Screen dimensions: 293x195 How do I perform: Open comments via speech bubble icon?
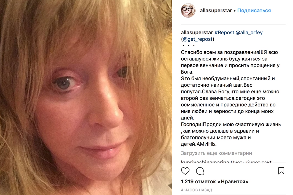point(200,171)
